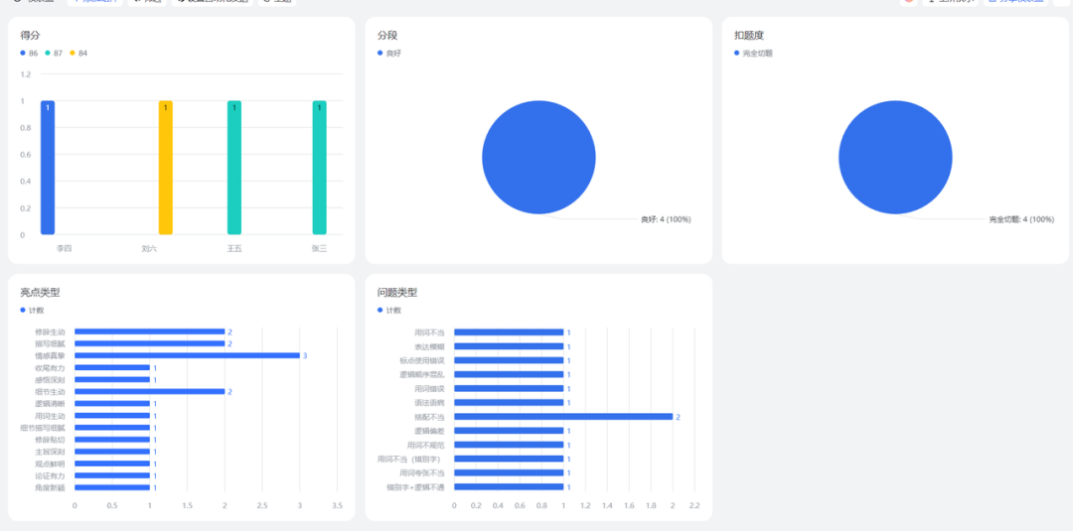Click the 标点使用错误 axis label
Screen dimensions: 1073x531
click(421, 360)
